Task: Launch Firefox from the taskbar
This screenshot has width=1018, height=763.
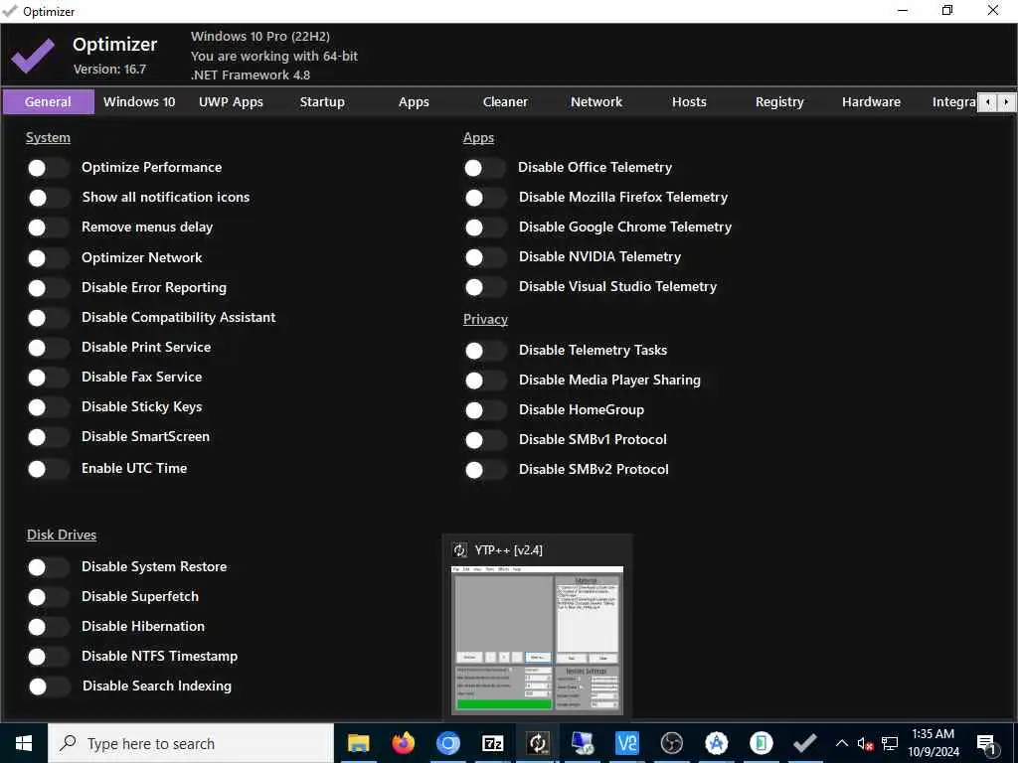Action: [x=404, y=743]
